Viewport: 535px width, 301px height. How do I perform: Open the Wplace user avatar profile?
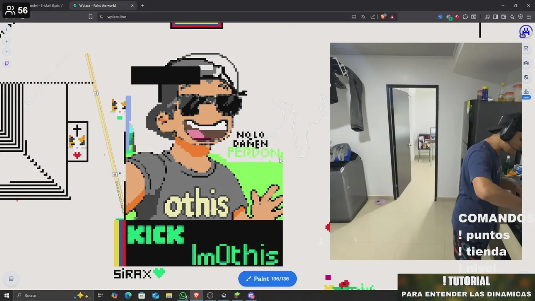click(x=525, y=31)
